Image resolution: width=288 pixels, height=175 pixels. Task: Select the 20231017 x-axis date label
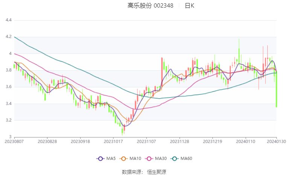click(x=113, y=142)
